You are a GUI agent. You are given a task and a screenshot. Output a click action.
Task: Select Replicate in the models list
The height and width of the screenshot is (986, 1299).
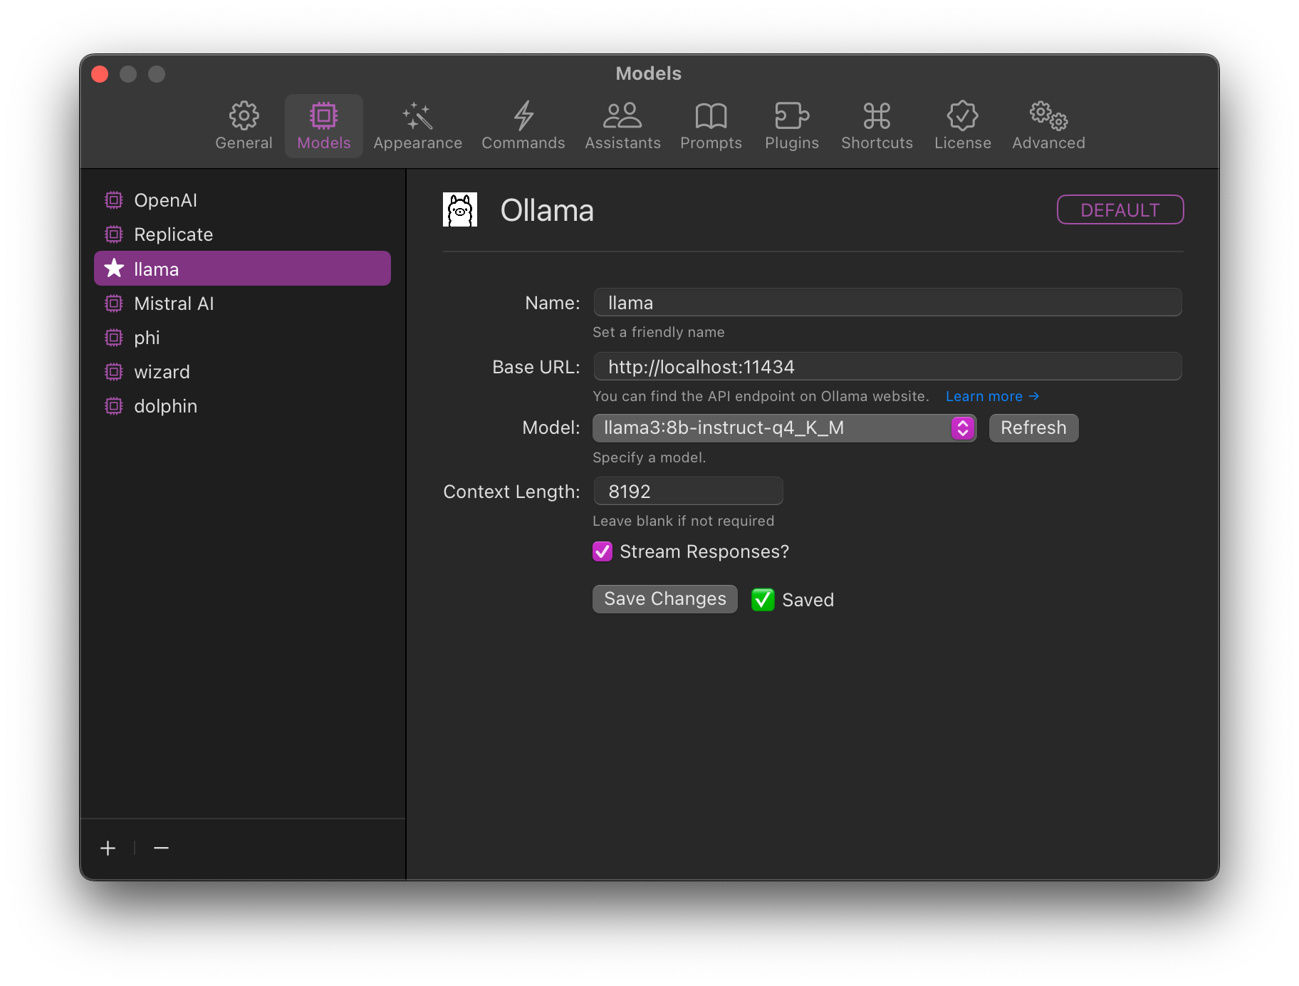coord(242,234)
